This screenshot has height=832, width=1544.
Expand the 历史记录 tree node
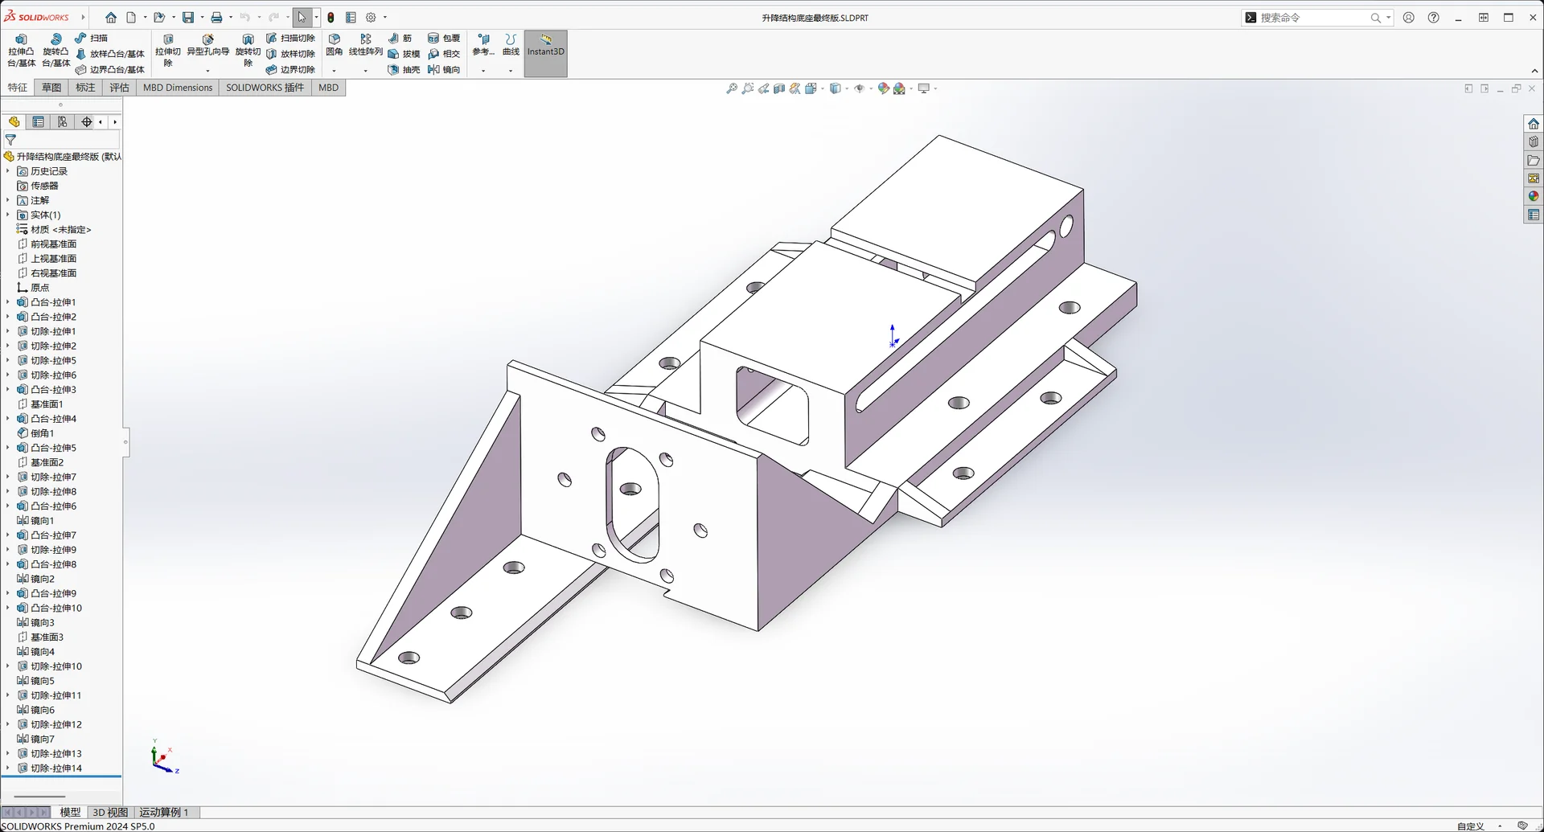click(8, 171)
